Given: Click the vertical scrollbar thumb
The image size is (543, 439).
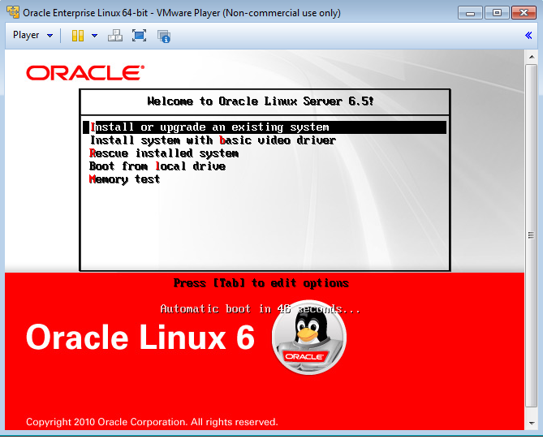Looking at the screenshot, I should [x=531, y=235].
